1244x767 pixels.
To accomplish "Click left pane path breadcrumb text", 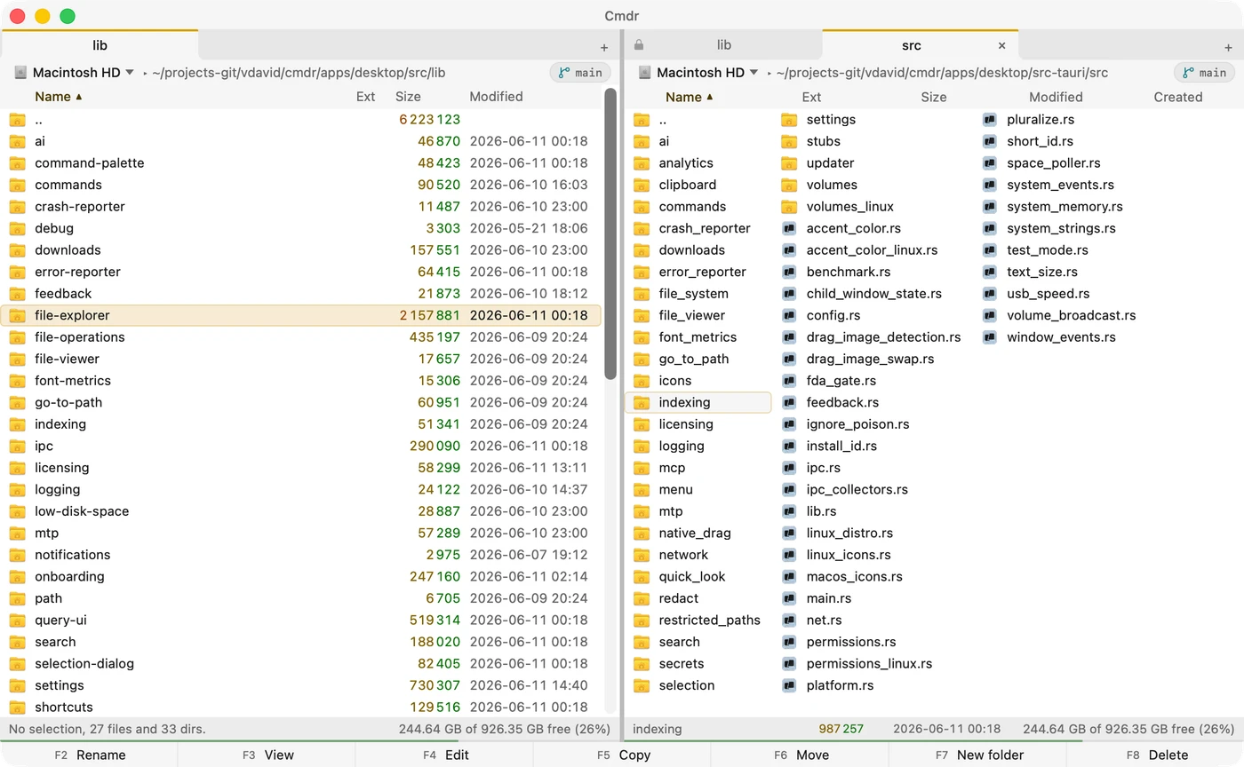I will (299, 73).
